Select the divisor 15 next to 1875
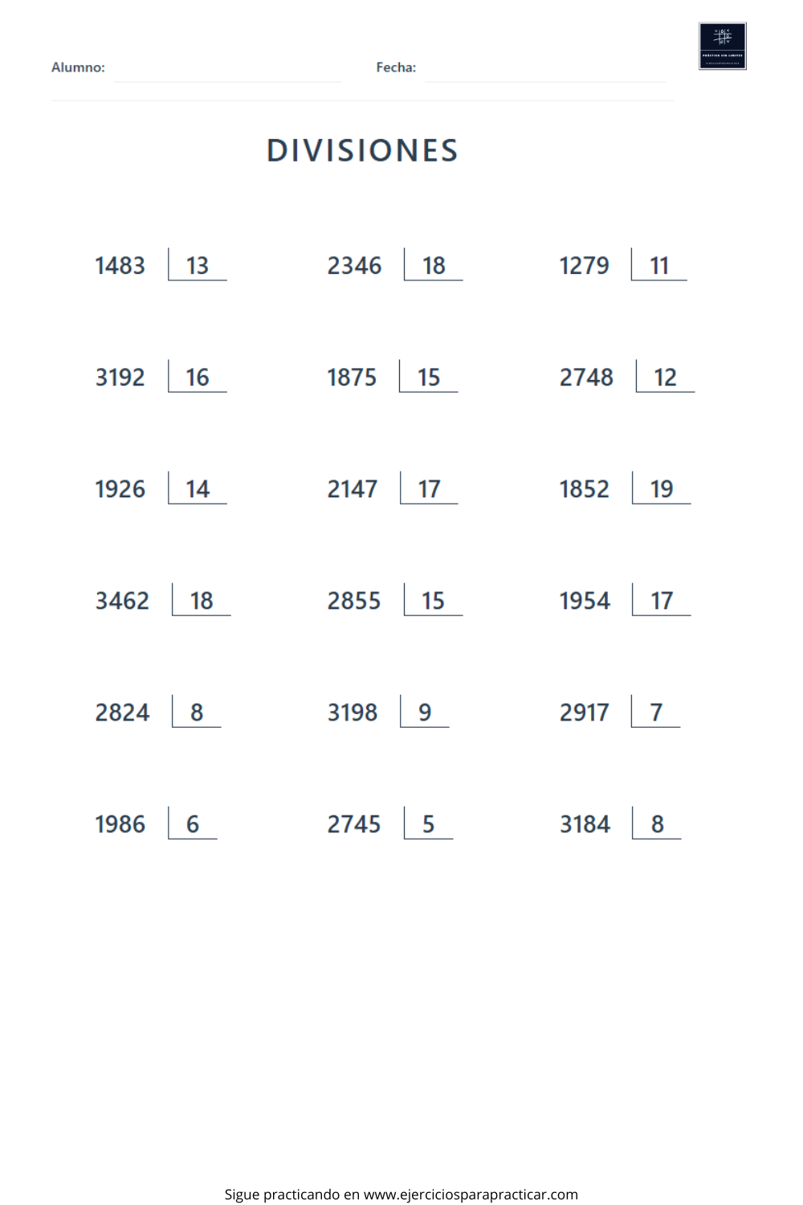The height and width of the screenshot is (1205, 803). pos(429,378)
